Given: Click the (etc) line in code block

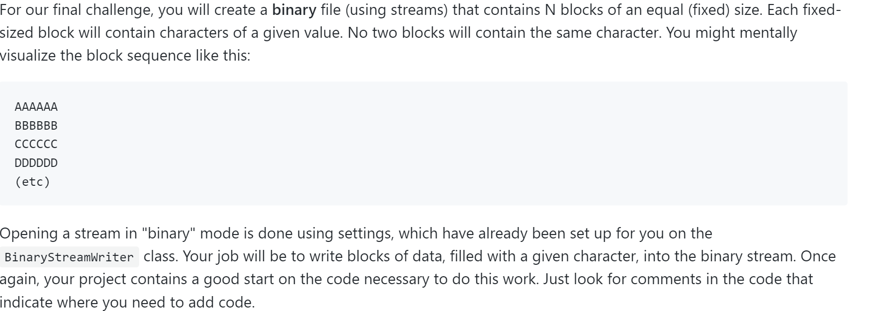Looking at the screenshot, I should (x=32, y=182).
